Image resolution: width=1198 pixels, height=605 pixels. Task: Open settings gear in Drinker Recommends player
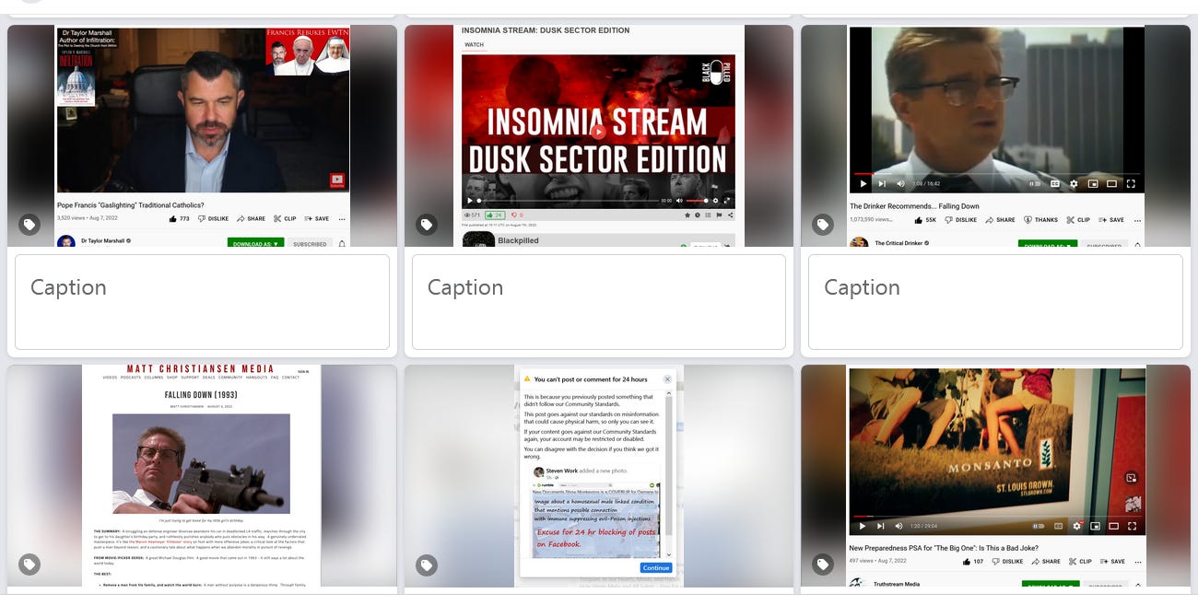pos(1074,184)
